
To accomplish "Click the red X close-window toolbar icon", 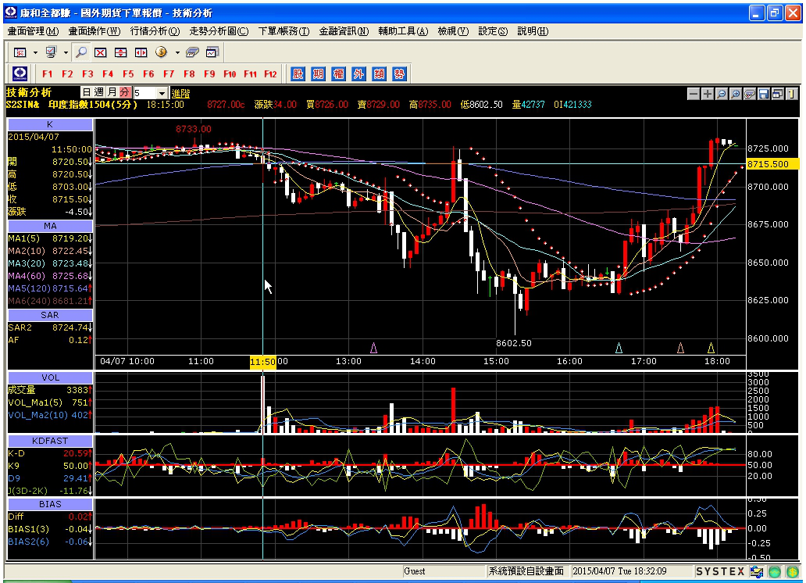I will (101, 52).
